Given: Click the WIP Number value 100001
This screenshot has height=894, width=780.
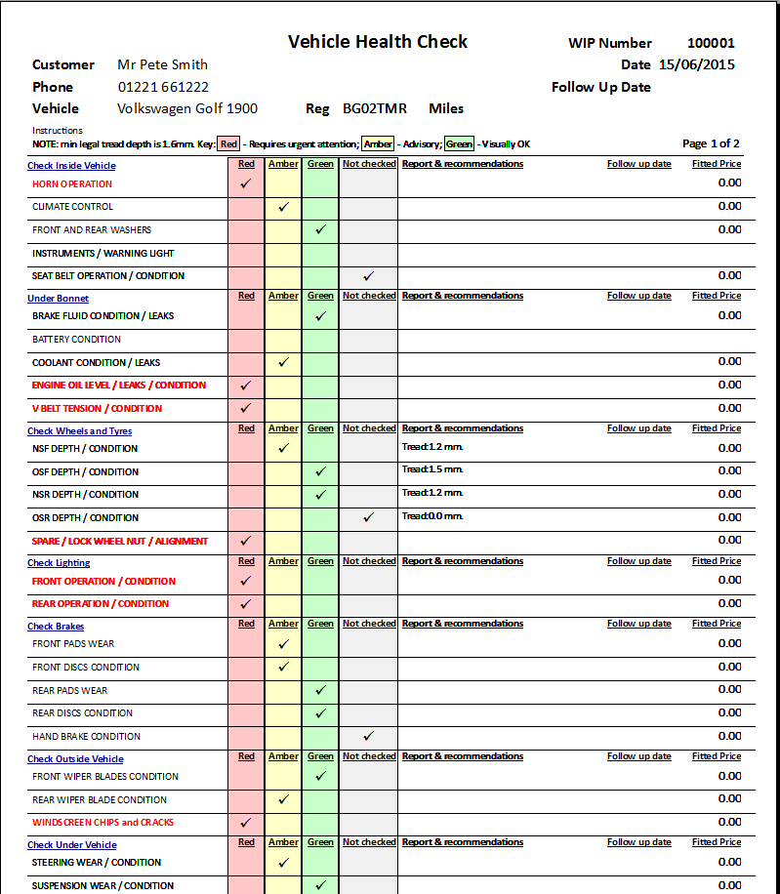Looking at the screenshot, I should pos(711,43).
